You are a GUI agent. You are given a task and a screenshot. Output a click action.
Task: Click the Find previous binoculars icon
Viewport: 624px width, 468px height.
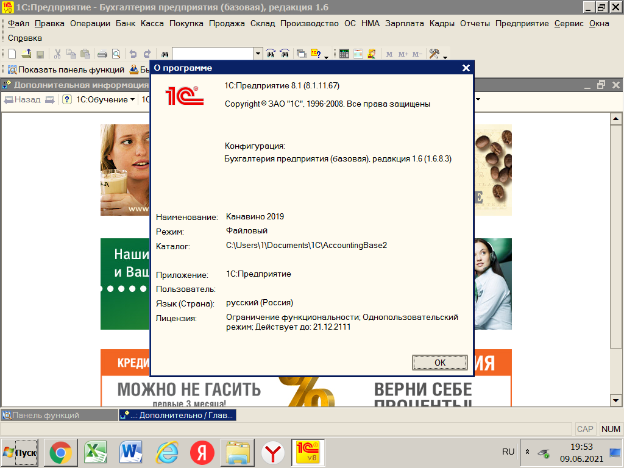[x=285, y=54]
